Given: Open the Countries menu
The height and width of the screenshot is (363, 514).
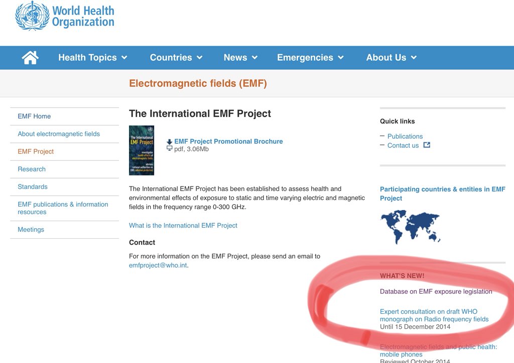Looking at the screenshot, I should click(171, 57).
